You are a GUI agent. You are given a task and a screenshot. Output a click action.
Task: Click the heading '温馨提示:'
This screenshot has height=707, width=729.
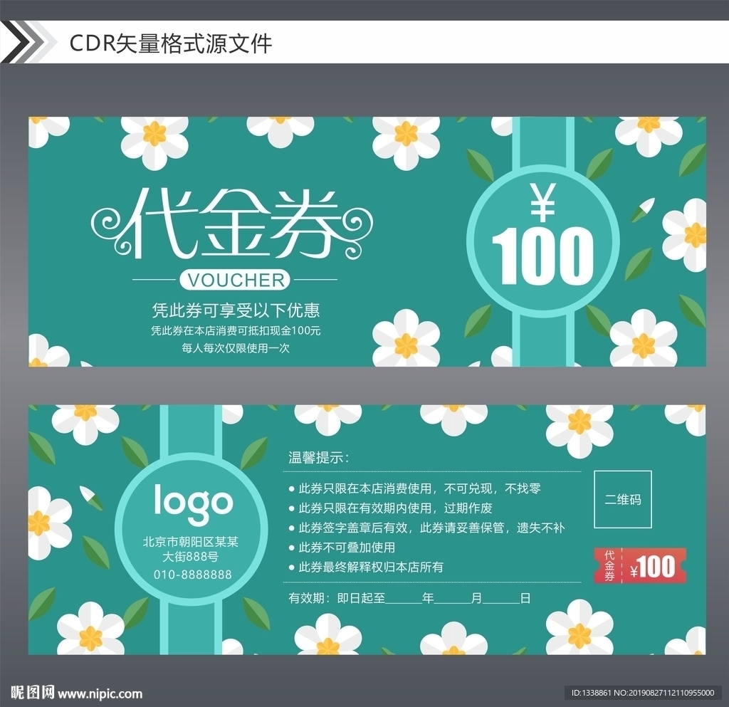(x=318, y=457)
